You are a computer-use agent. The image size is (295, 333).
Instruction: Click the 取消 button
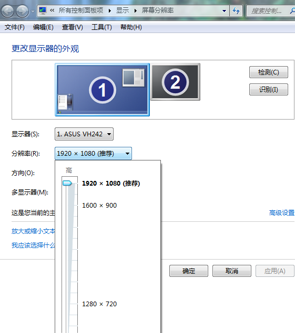(x=232, y=271)
